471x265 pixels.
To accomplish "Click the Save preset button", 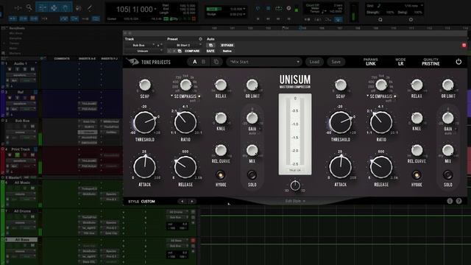I will coord(336,62).
